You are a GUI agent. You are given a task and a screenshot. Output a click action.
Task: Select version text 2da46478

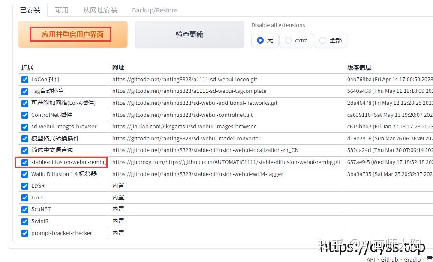point(359,103)
